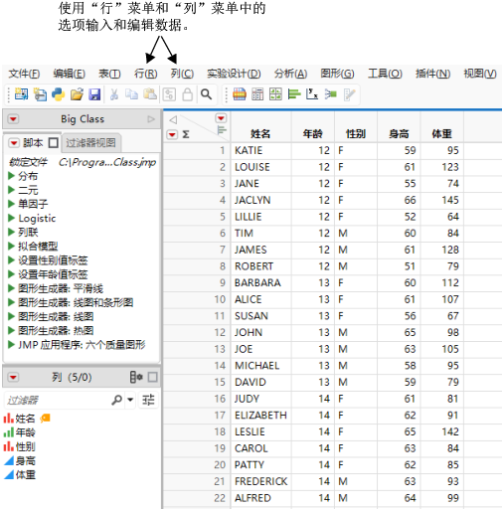
Task: Click the 姓名 column header
Action: pyautogui.click(x=260, y=134)
